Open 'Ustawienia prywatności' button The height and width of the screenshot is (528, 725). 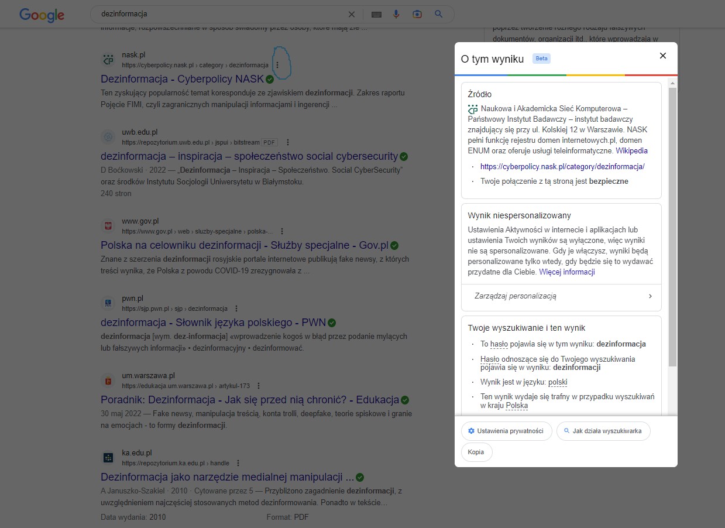506,431
